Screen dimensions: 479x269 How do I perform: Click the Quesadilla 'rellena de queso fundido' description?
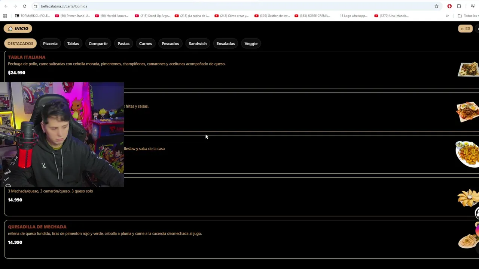tap(105, 234)
